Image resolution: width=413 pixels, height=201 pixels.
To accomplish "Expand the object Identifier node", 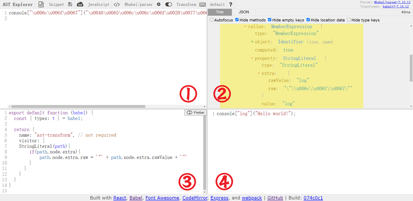I will click(252, 42).
